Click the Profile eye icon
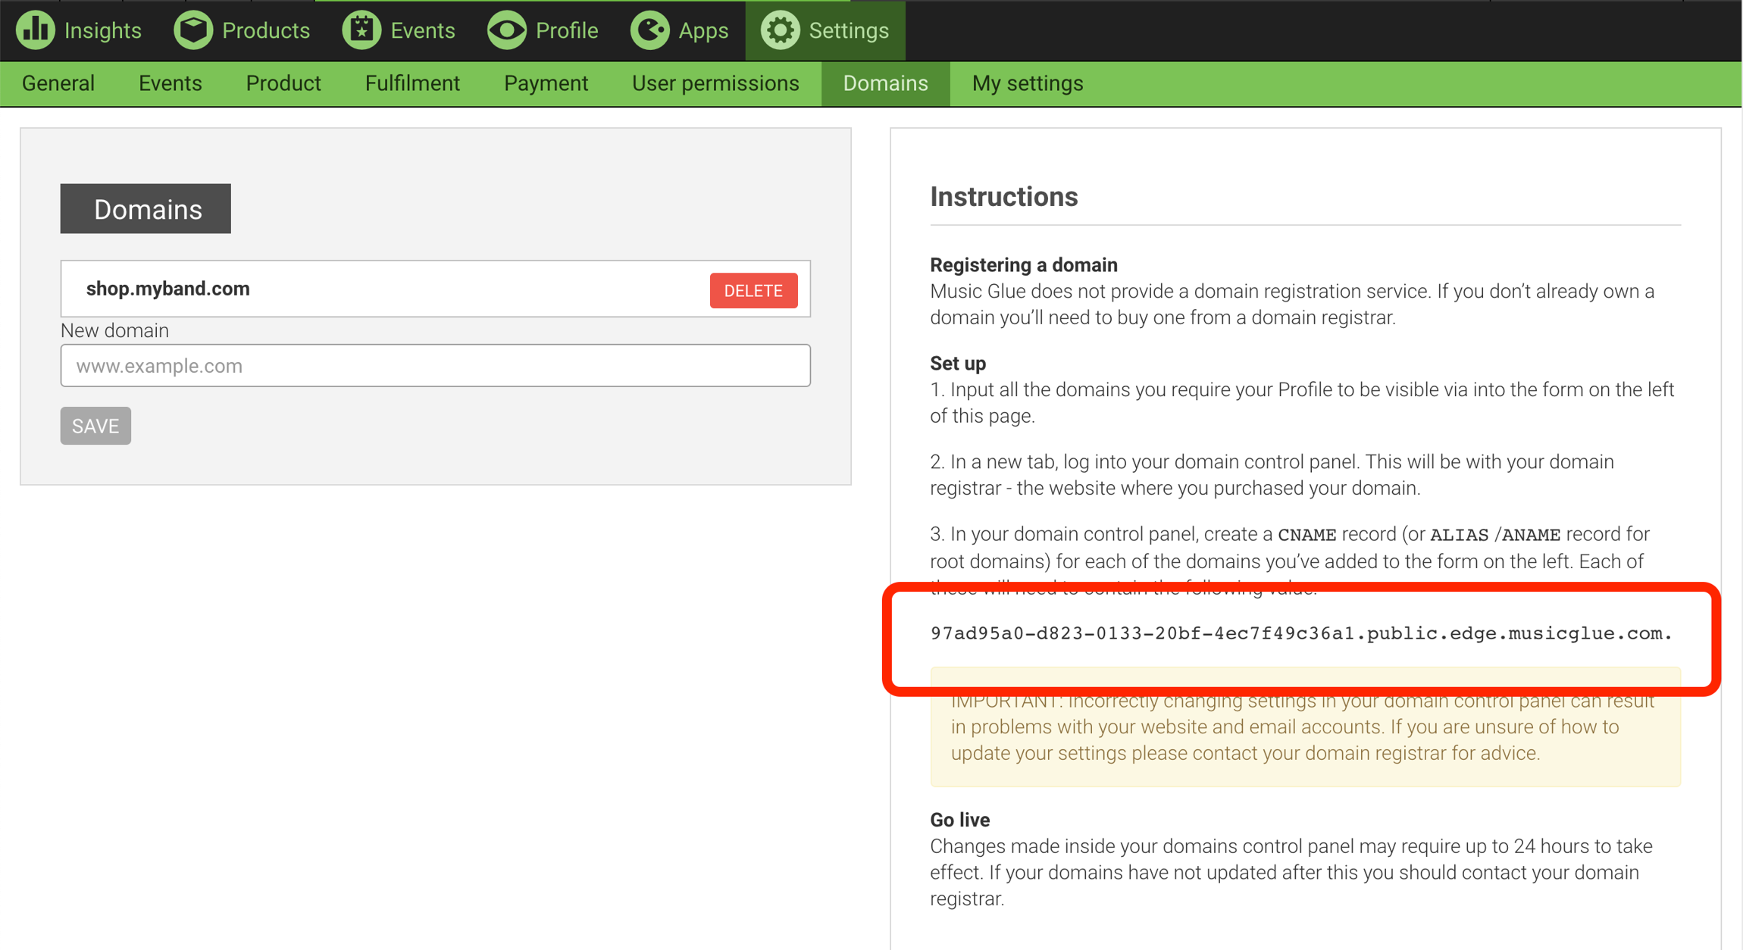Viewport: 1743px width, 950px height. pyautogui.click(x=507, y=30)
